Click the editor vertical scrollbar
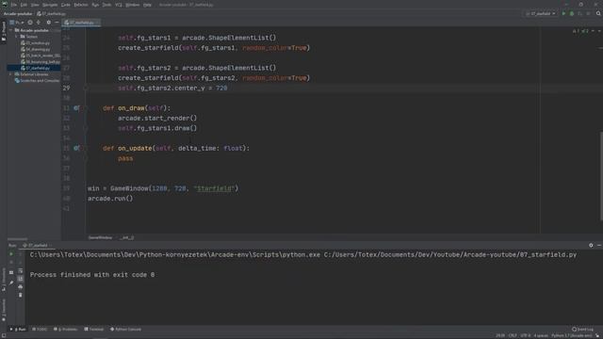This screenshot has width=603, height=339. (x=601, y=176)
